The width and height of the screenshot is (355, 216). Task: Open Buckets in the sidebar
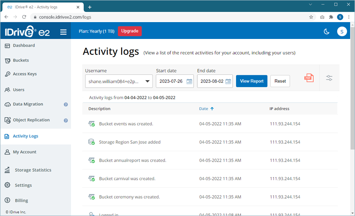tap(20, 60)
